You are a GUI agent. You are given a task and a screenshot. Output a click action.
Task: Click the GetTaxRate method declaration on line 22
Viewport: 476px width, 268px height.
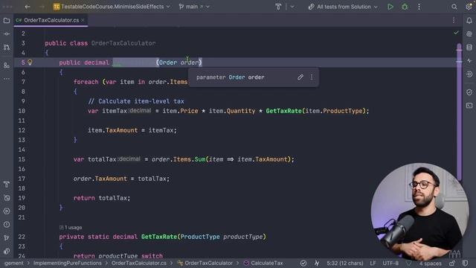point(159,237)
